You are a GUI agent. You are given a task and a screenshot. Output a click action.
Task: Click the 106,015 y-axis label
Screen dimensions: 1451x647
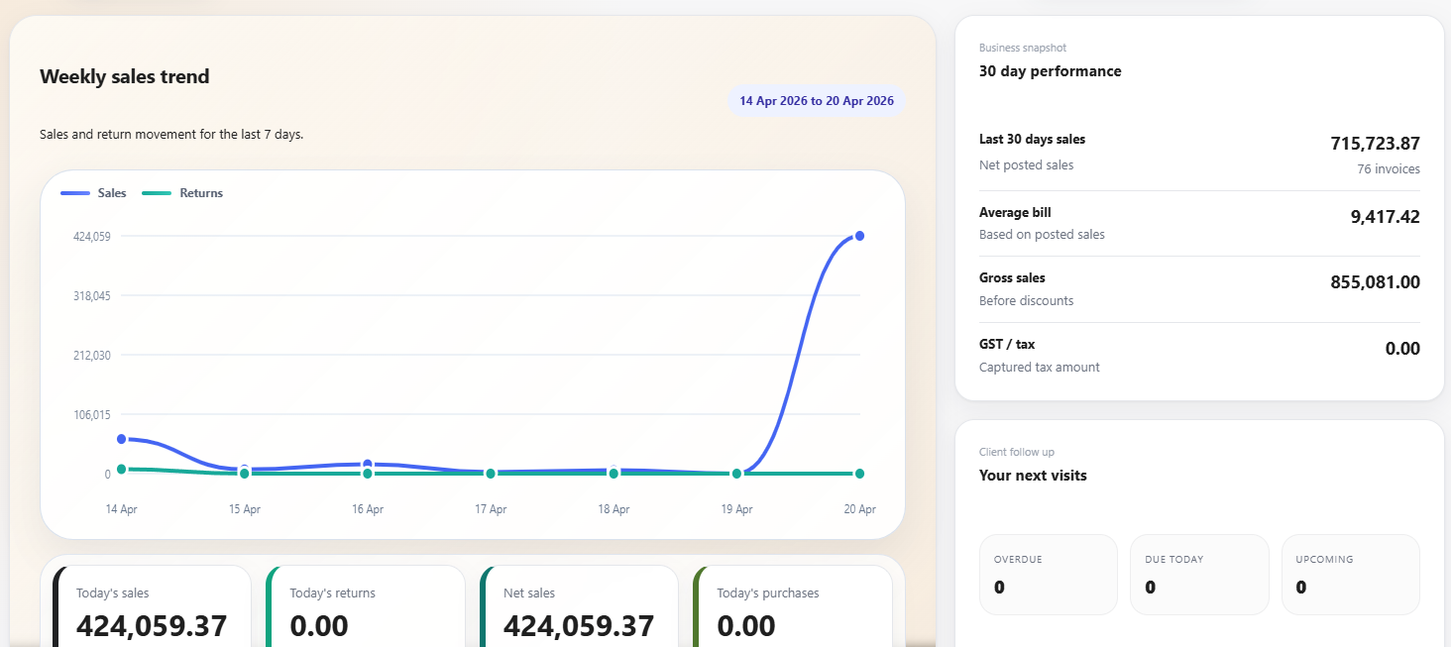[92, 414]
